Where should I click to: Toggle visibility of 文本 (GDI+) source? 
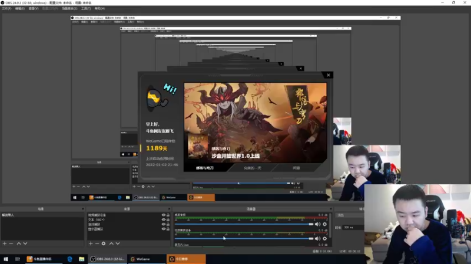pyautogui.click(x=164, y=219)
